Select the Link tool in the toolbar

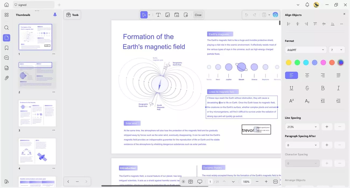click(x=177, y=15)
